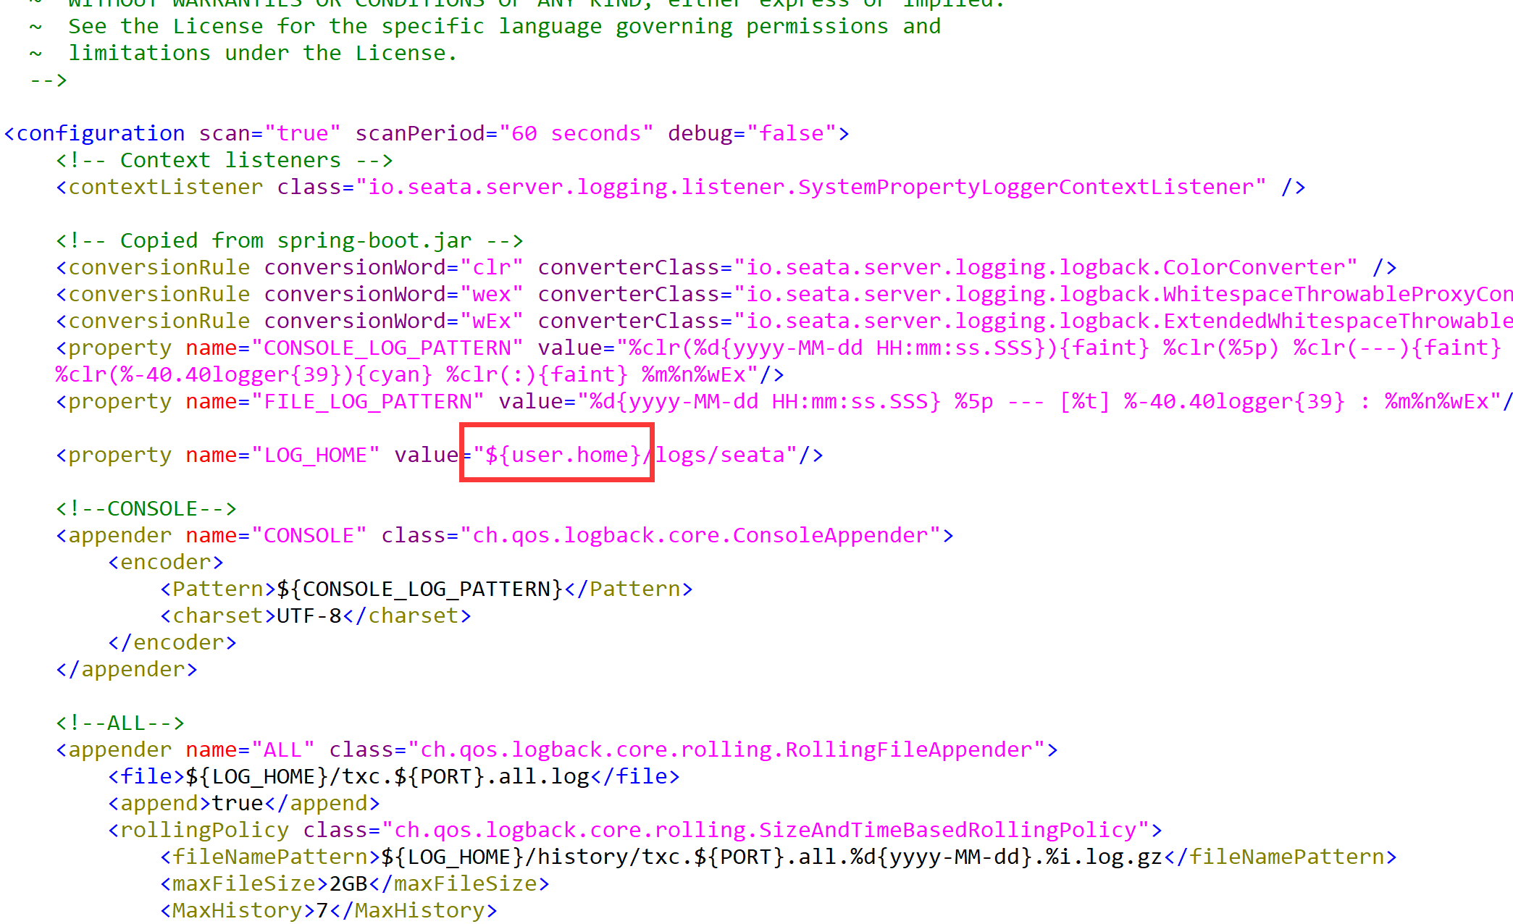The width and height of the screenshot is (1513, 924).
Task: Click the 2GB maxFileSize value
Action: (x=348, y=883)
